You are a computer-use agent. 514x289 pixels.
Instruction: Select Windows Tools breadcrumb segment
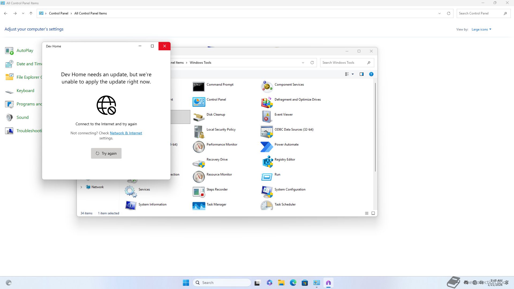200,63
